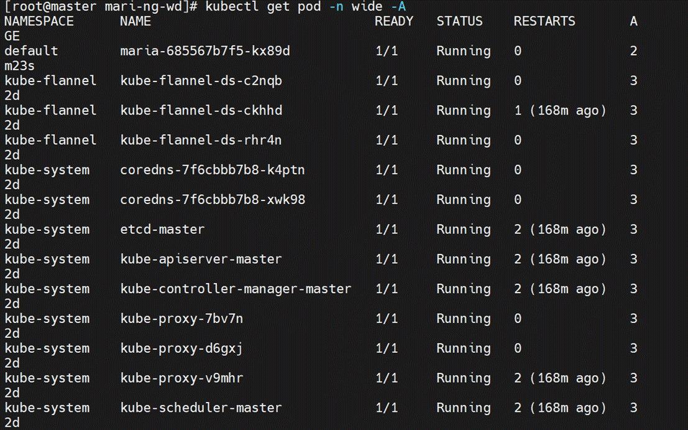Click the READY column header

click(393, 21)
